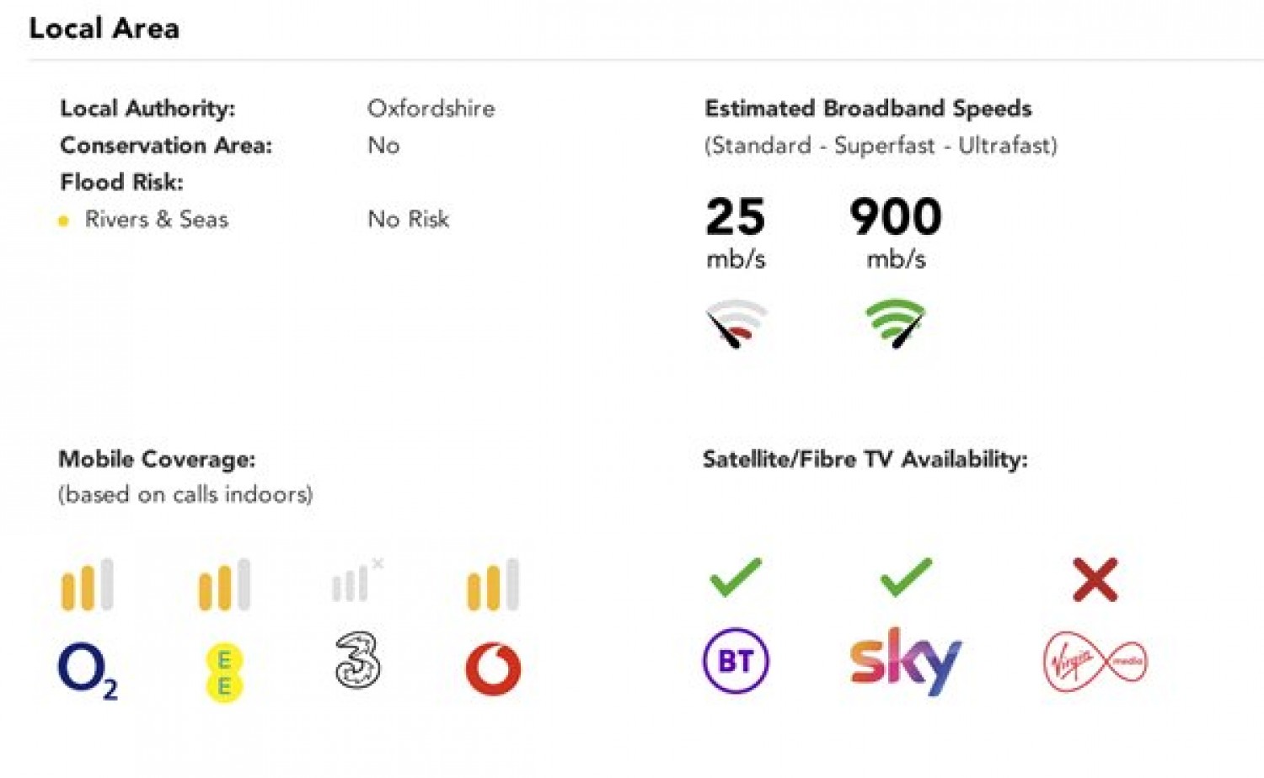The width and height of the screenshot is (1264, 778).
Task: Click the Local Area heading
Action: coord(104,29)
